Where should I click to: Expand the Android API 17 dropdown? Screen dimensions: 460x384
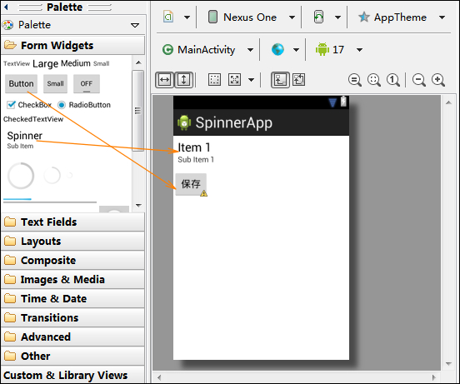tap(338, 49)
